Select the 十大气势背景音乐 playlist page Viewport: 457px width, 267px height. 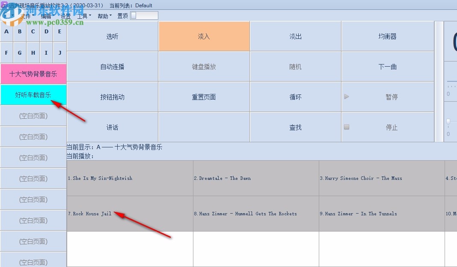click(x=33, y=74)
